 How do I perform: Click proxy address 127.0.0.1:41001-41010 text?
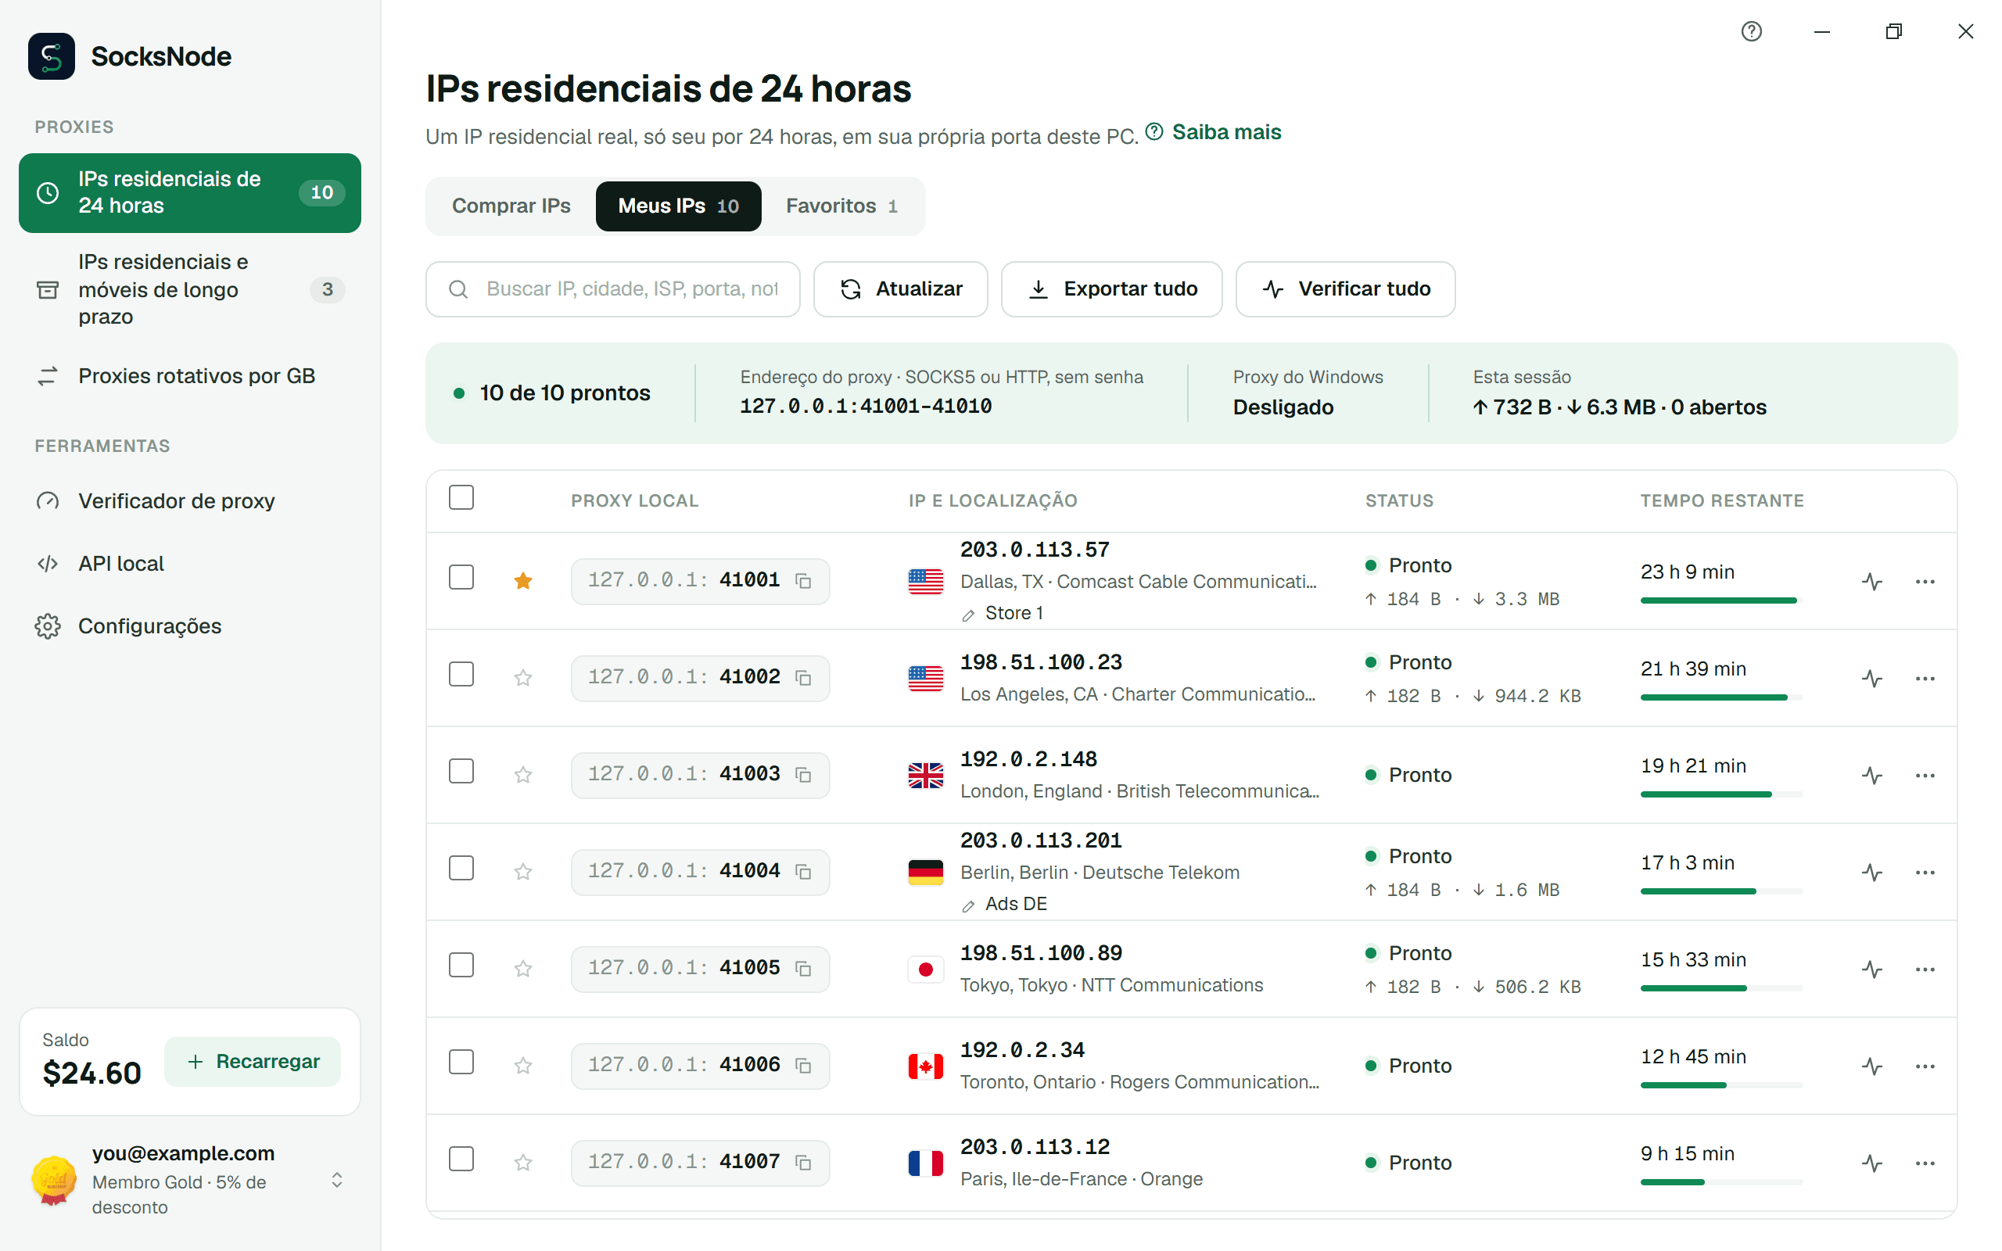866,407
